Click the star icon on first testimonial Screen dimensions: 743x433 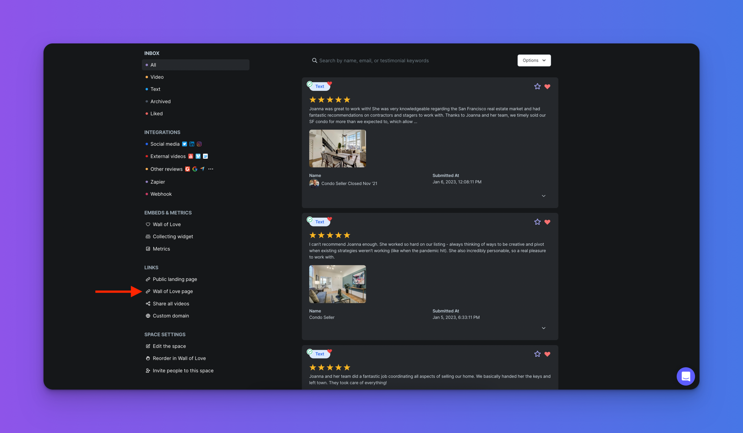coord(537,86)
